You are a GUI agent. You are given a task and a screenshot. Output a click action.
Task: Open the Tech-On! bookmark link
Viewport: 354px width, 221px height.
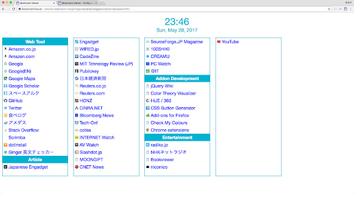88,123
